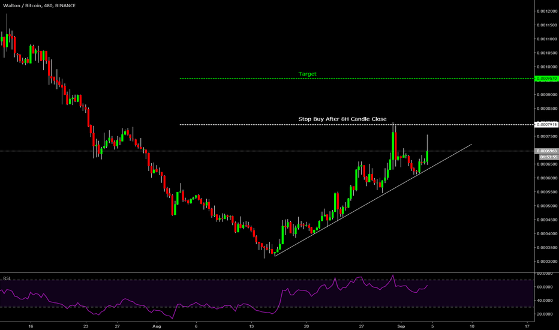Select the 'Stop Buy After 8H Candle Close' label
Viewport: 559px width, 330px height.
pyautogui.click(x=342, y=119)
